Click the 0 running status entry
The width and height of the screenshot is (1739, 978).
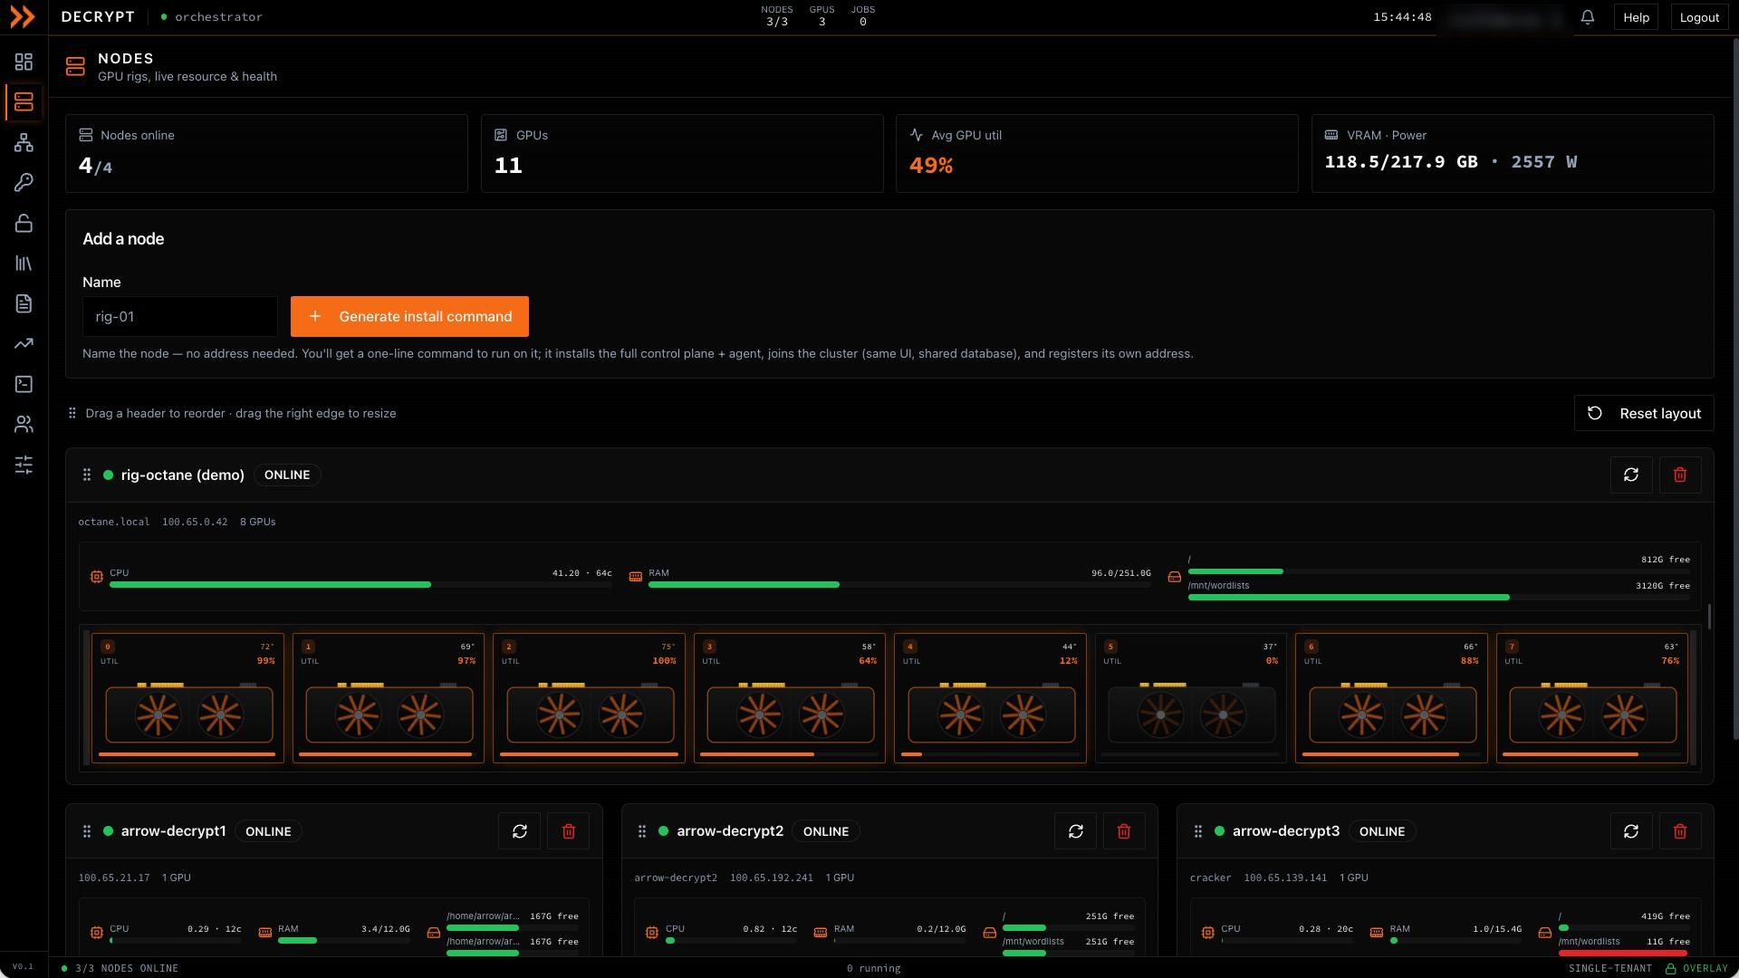click(x=873, y=968)
